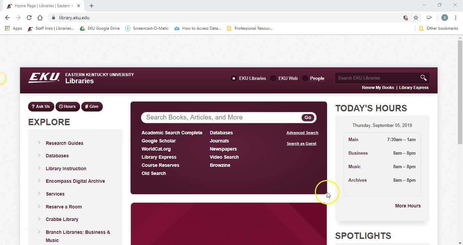Open the Video Search link
The width and height of the screenshot is (463, 245).
[224, 157]
